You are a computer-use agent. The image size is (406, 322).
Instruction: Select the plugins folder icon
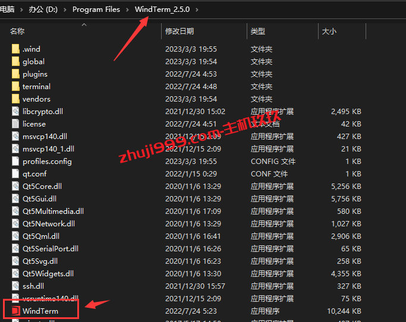click(x=15, y=74)
